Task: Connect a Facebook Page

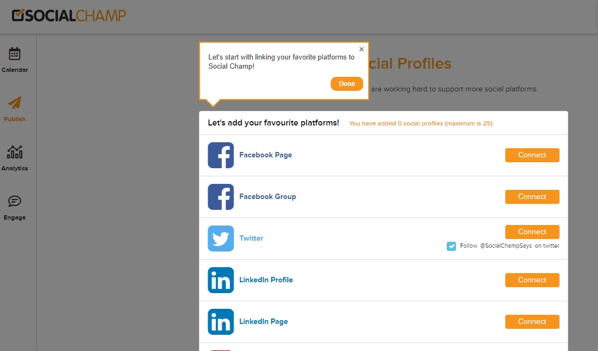Action: (x=532, y=155)
